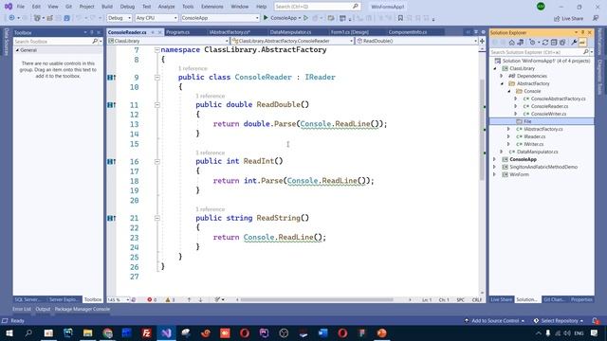Switch to the Form1.cs [Design] tab
The height and width of the screenshot is (341, 607).
(350, 32)
